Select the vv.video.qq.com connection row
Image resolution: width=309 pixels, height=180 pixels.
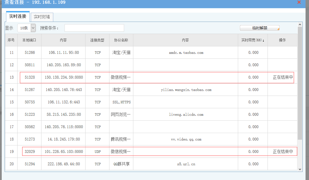tap(186, 139)
